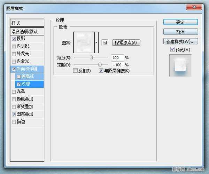Uncheck the 斜面和浮雕 checkbox

[x=14, y=69]
